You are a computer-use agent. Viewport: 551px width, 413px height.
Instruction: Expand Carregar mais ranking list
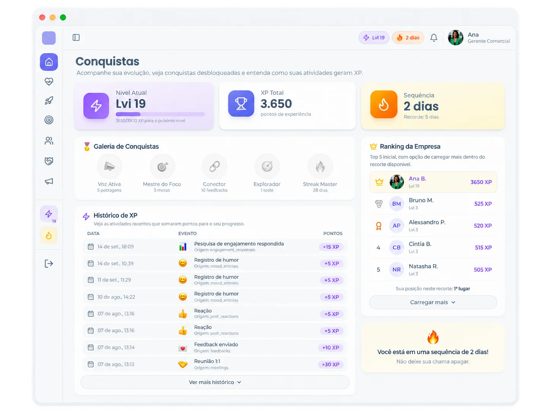click(x=433, y=302)
